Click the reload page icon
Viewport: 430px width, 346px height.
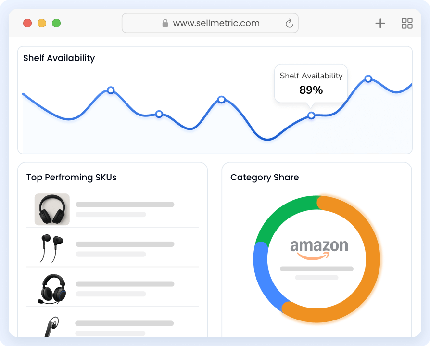pyautogui.click(x=289, y=23)
